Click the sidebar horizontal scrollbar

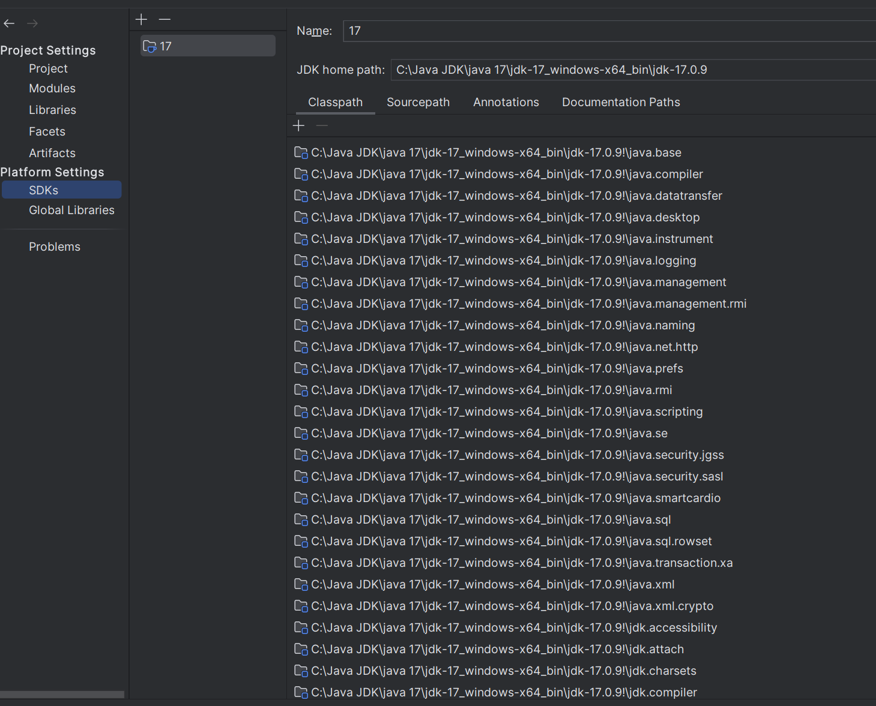pyautogui.click(x=62, y=695)
